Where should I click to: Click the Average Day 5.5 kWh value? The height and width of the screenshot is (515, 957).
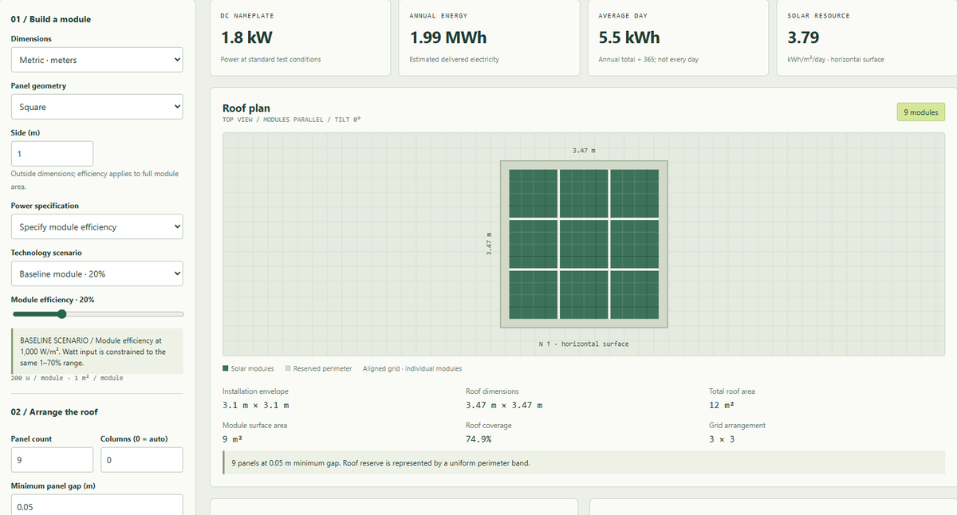pyautogui.click(x=629, y=37)
